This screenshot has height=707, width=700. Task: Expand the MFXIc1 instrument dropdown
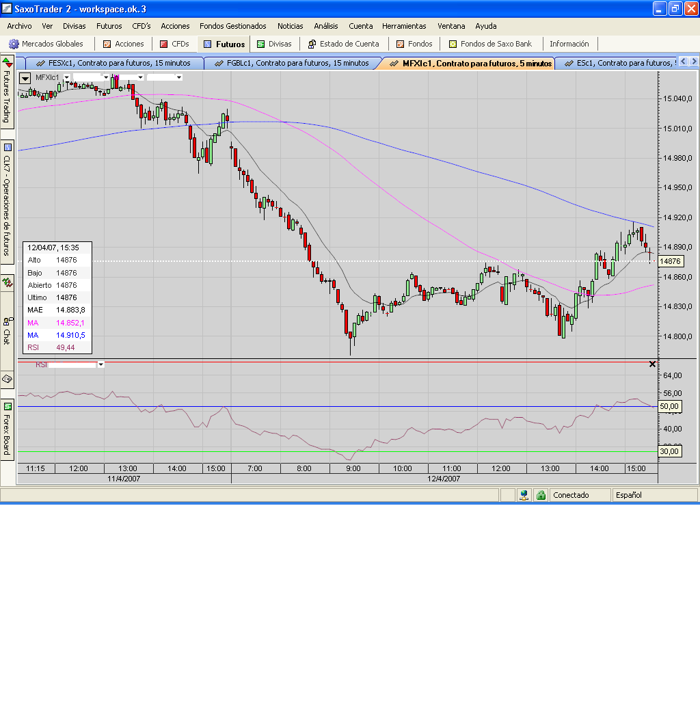click(66, 77)
